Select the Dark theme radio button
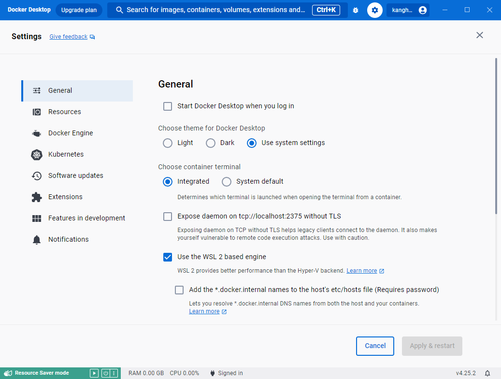Screen dimensions: 501x379 click(211, 143)
